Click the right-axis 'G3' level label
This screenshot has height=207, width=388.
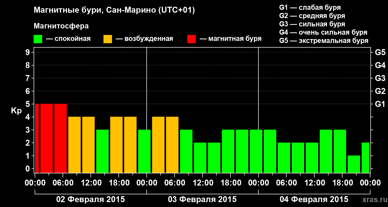[380, 78]
